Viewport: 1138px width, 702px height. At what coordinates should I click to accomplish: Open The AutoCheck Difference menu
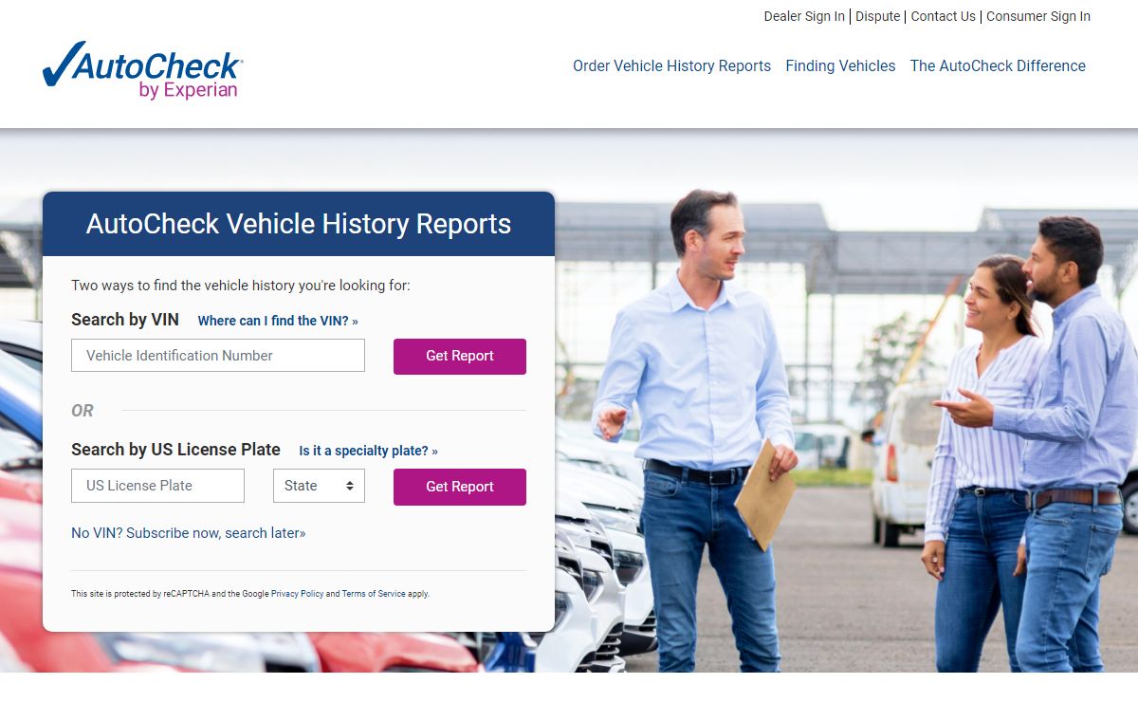tap(998, 66)
